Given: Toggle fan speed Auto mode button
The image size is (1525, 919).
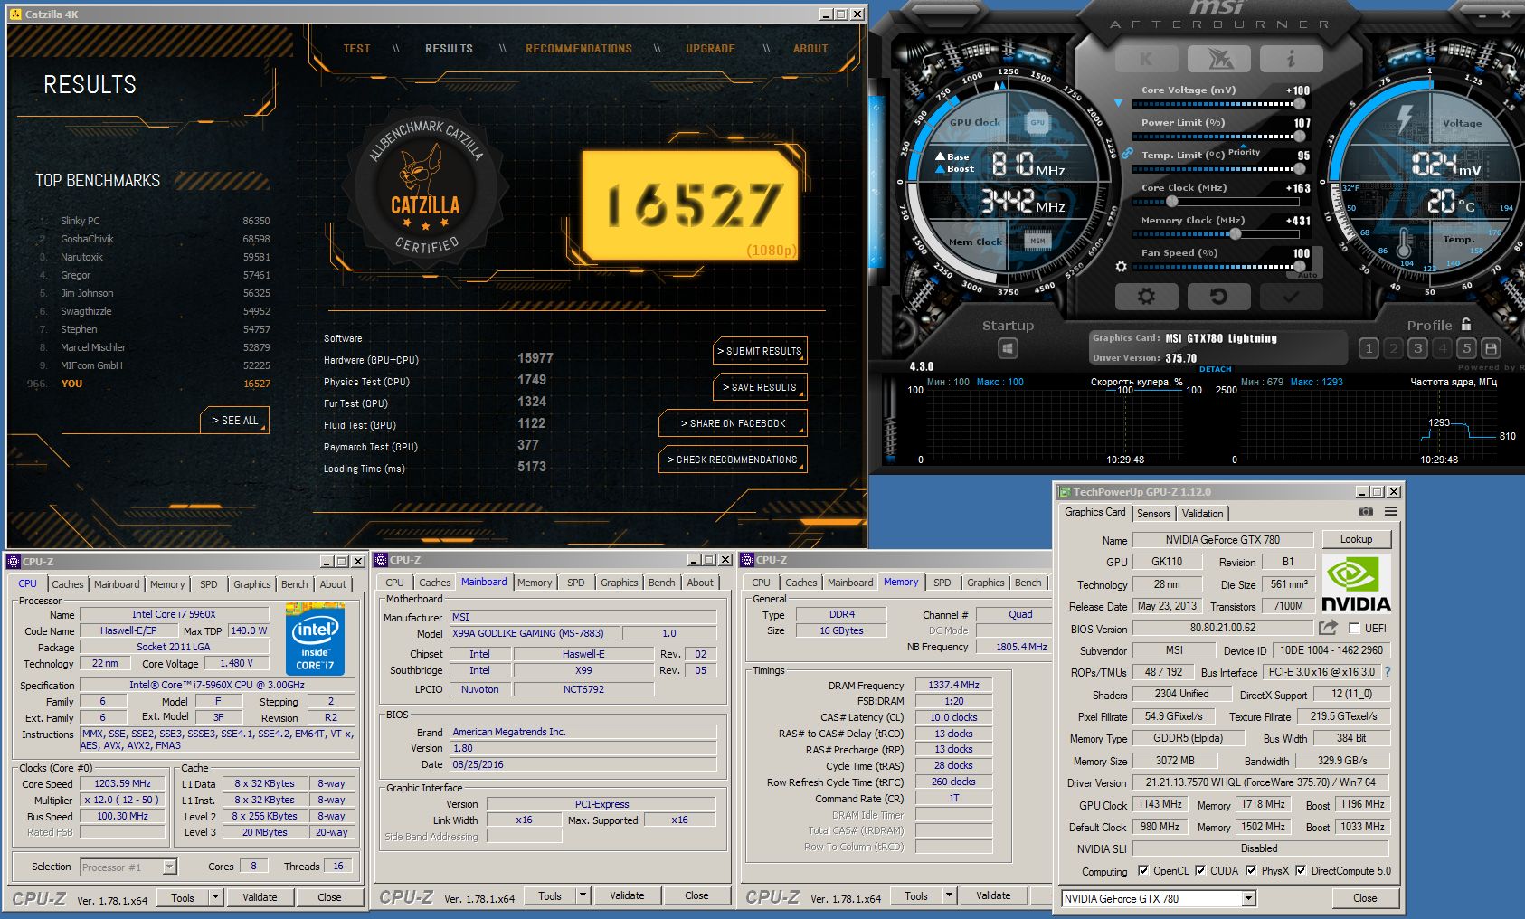Looking at the screenshot, I should 1307,273.
